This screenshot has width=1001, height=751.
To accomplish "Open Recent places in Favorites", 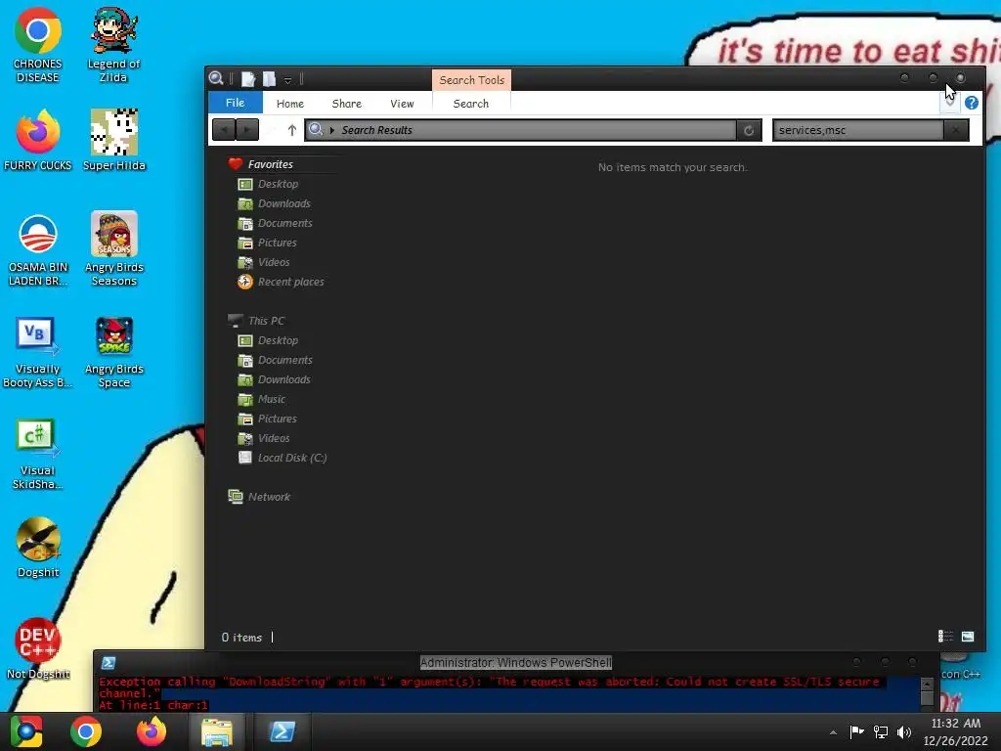I will click(281, 282).
